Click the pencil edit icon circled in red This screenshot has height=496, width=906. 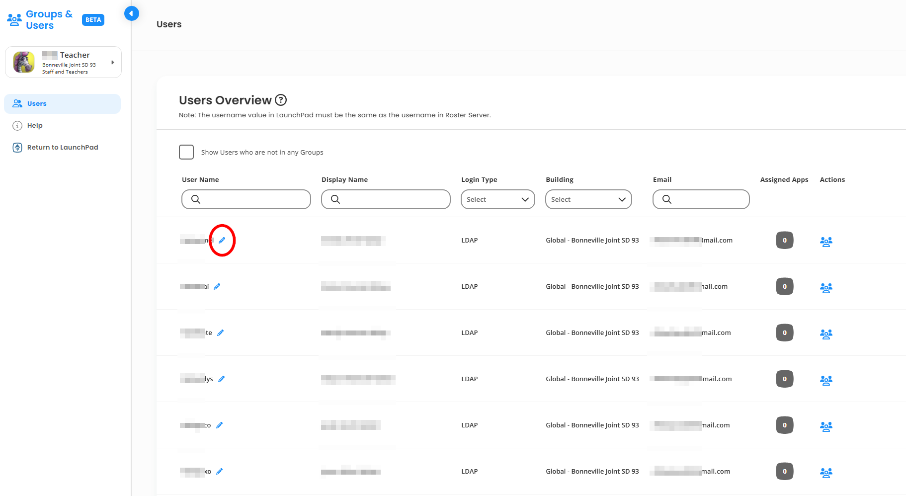222,240
